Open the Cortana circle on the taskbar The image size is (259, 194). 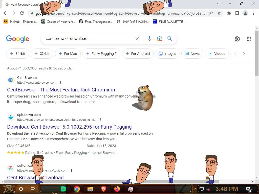pyautogui.click(x=21, y=189)
